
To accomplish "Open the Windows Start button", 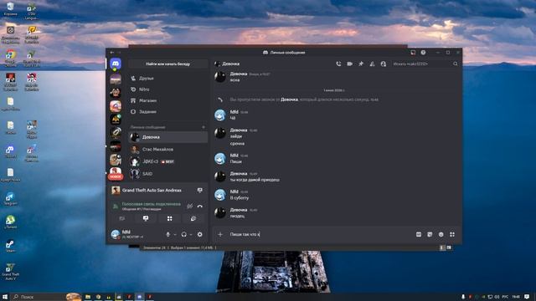I will pyautogui.click(x=5, y=297).
